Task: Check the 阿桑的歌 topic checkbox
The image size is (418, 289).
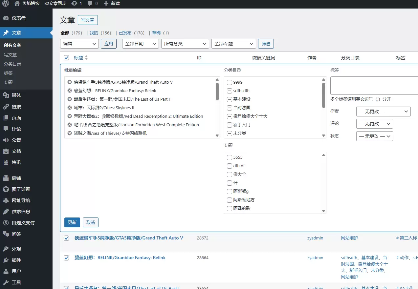Action: coord(230,209)
